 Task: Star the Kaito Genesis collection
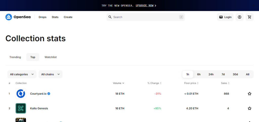tap(249, 108)
